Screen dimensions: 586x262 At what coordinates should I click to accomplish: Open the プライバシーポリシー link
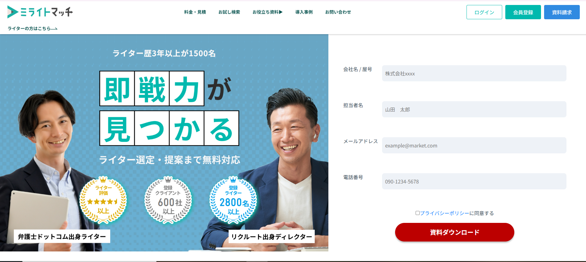(444, 213)
